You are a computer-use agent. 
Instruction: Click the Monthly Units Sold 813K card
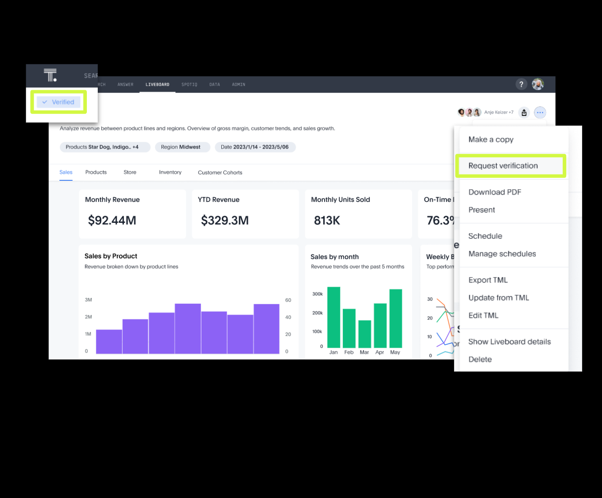(358, 214)
